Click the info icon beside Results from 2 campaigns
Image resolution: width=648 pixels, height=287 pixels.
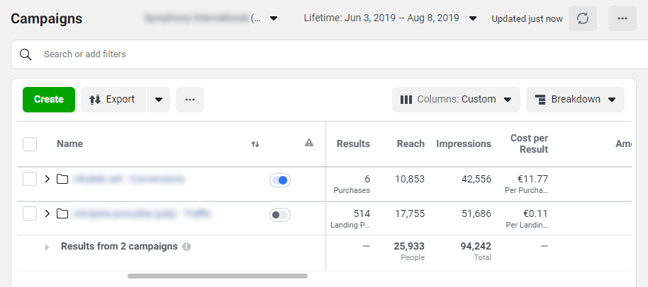tap(186, 247)
